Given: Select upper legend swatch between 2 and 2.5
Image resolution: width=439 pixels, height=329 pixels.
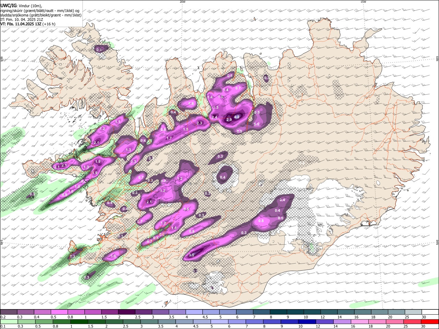Looking at the screenshot, I should [x=127, y=312].
